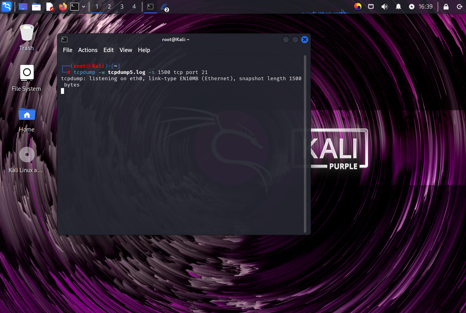Switch to workspace 2
This screenshot has width=466, height=313.
tap(109, 7)
